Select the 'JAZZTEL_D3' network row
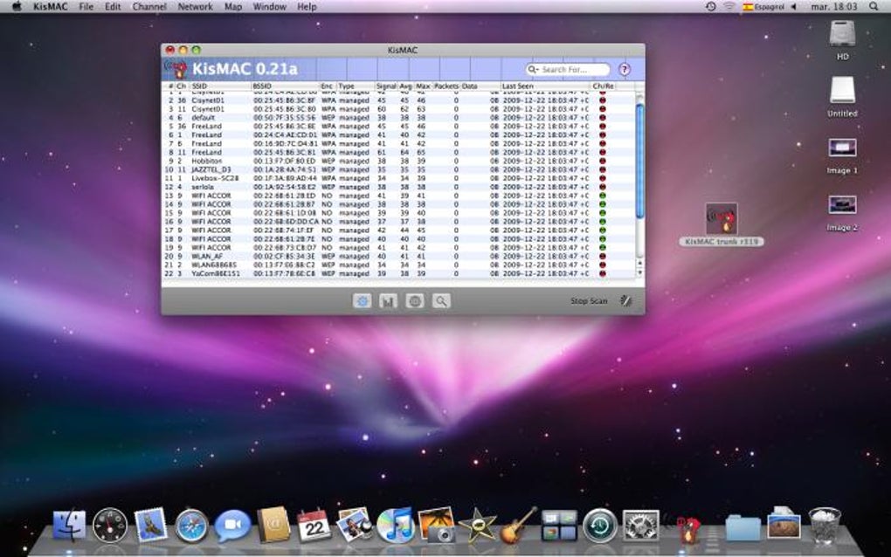The width and height of the screenshot is (891, 557). pyautogui.click(x=398, y=169)
